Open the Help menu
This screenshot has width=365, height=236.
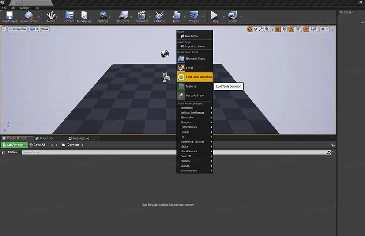(x=36, y=8)
